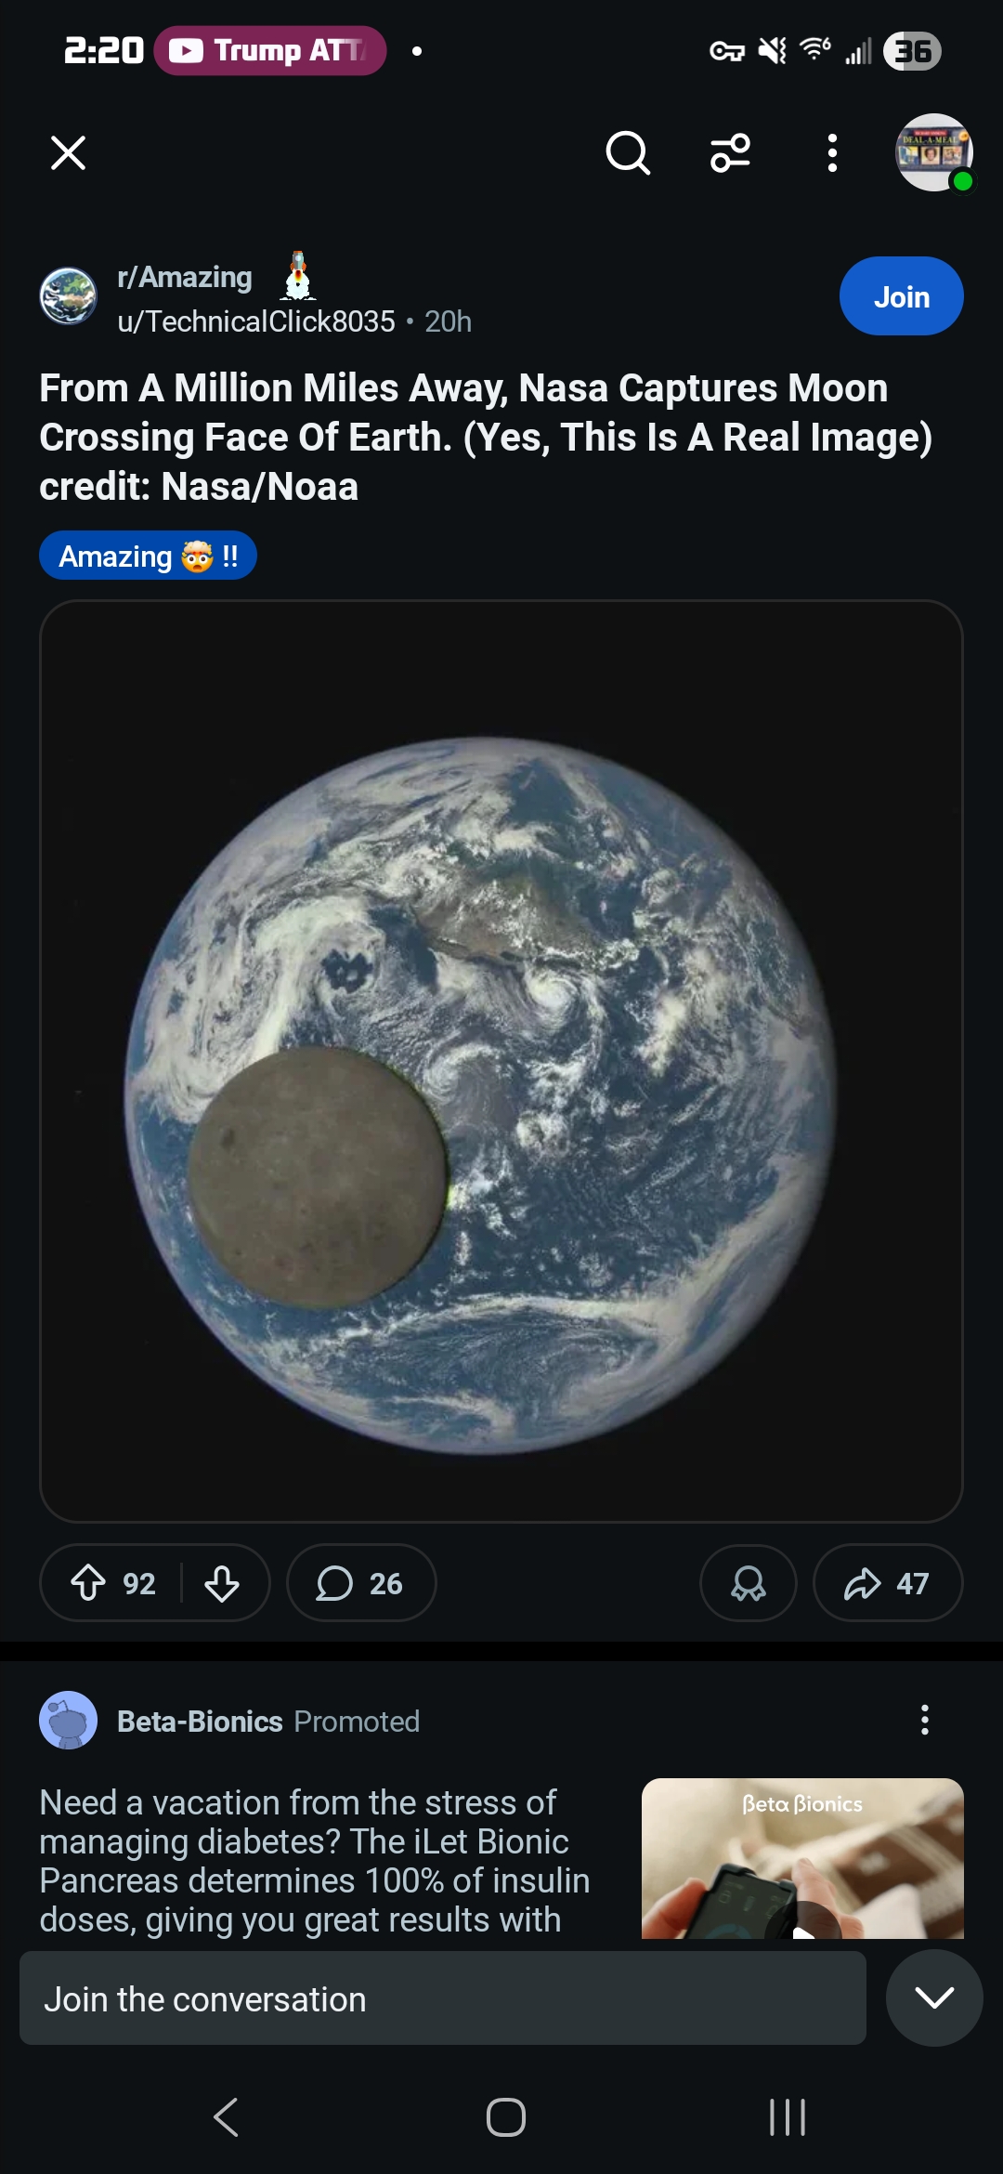Tap the Join the conversation field
Screen dimensions: 1003x2174
[443, 1998]
